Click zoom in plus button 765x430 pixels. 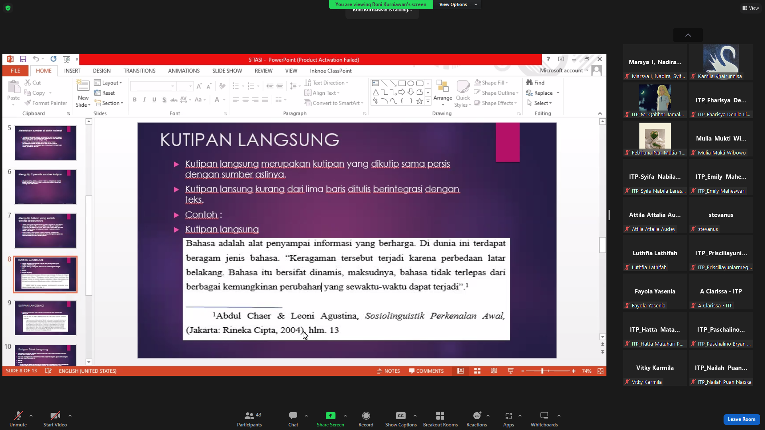click(573, 371)
